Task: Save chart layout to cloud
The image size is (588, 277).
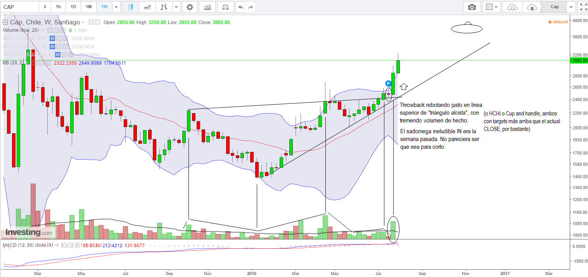Action: click(532, 7)
